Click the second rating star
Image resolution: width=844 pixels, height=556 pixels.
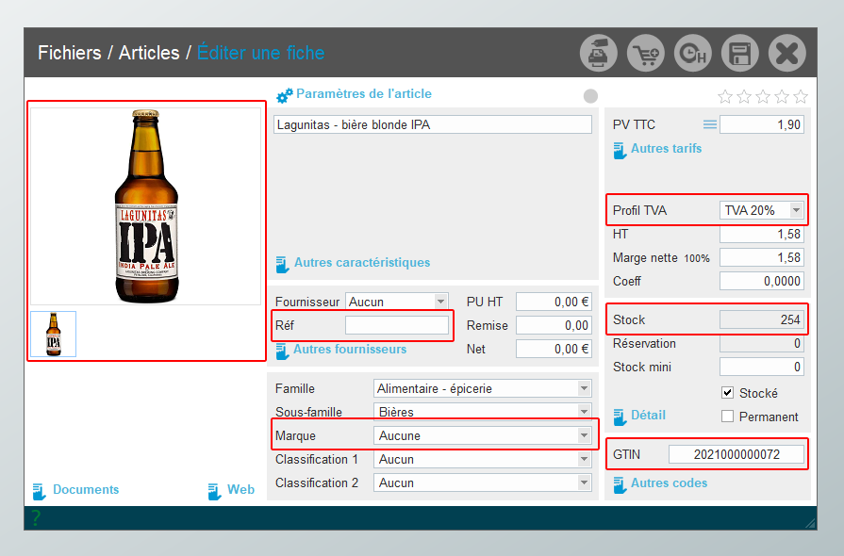744,96
